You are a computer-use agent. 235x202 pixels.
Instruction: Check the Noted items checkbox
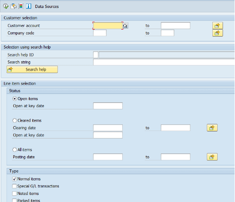(14, 194)
